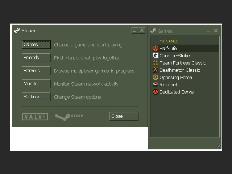Select Team Fortress Classic entry
This screenshot has height=174, width=232.
185,63
